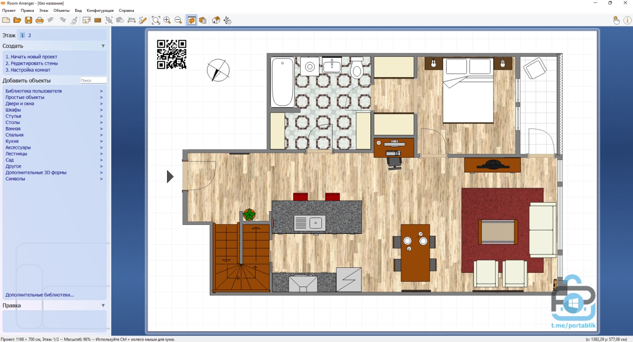Click link Настройка комнат

[x=28, y=70]
